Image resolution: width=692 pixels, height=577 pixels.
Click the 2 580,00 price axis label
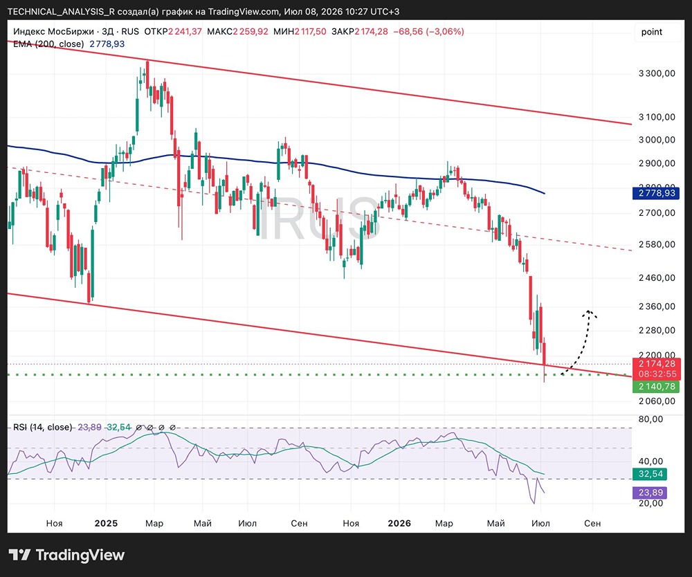657,244
